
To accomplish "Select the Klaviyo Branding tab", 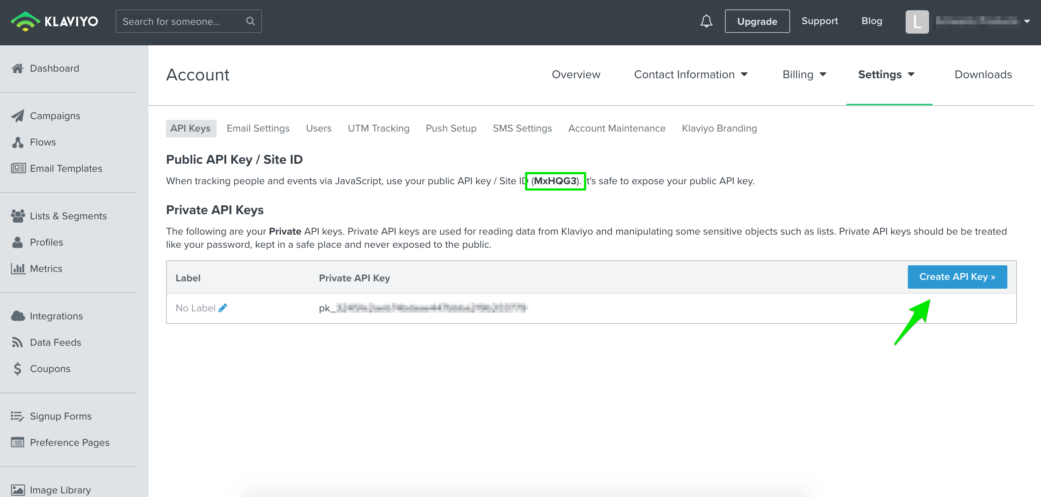I will coord(719,128).
